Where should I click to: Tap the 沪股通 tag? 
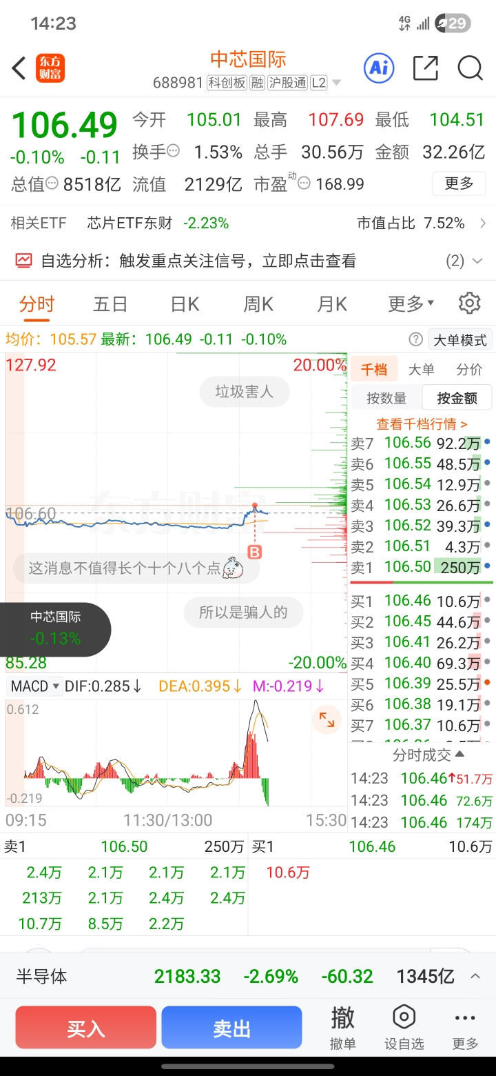coord(287,83)
